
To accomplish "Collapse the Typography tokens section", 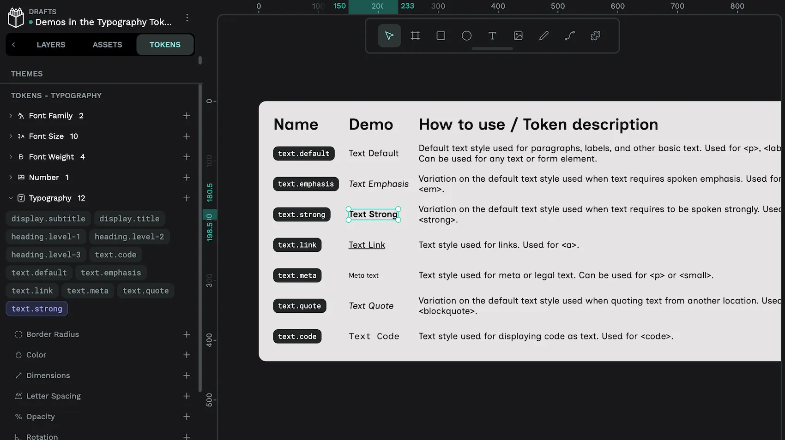I will point(11,198).
